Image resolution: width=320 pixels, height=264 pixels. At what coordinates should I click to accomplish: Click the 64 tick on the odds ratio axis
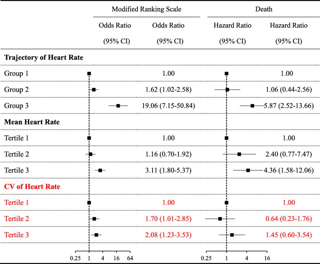coord(130,257)
